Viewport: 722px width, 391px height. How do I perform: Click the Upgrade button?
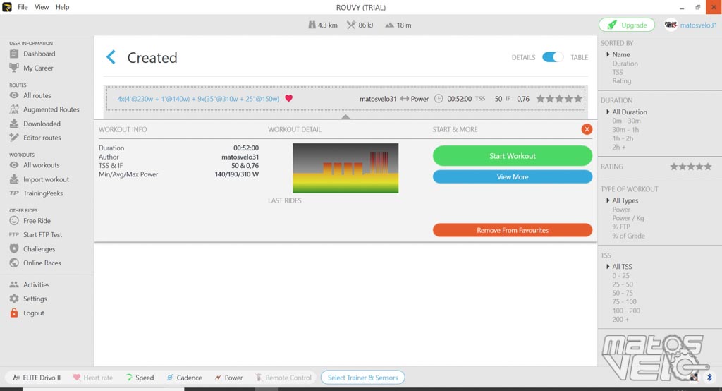(627, 25)
